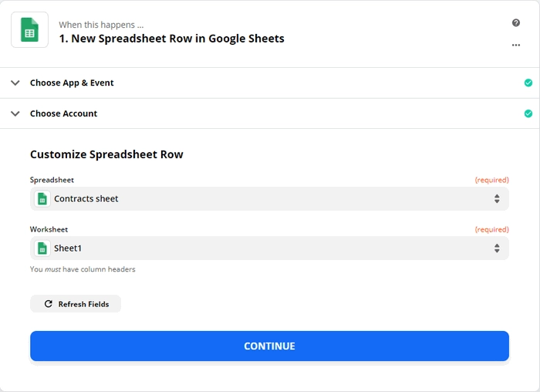Screen dimensions: 540x392
Task: Open the help question mark icon
Action: (515, 22)
